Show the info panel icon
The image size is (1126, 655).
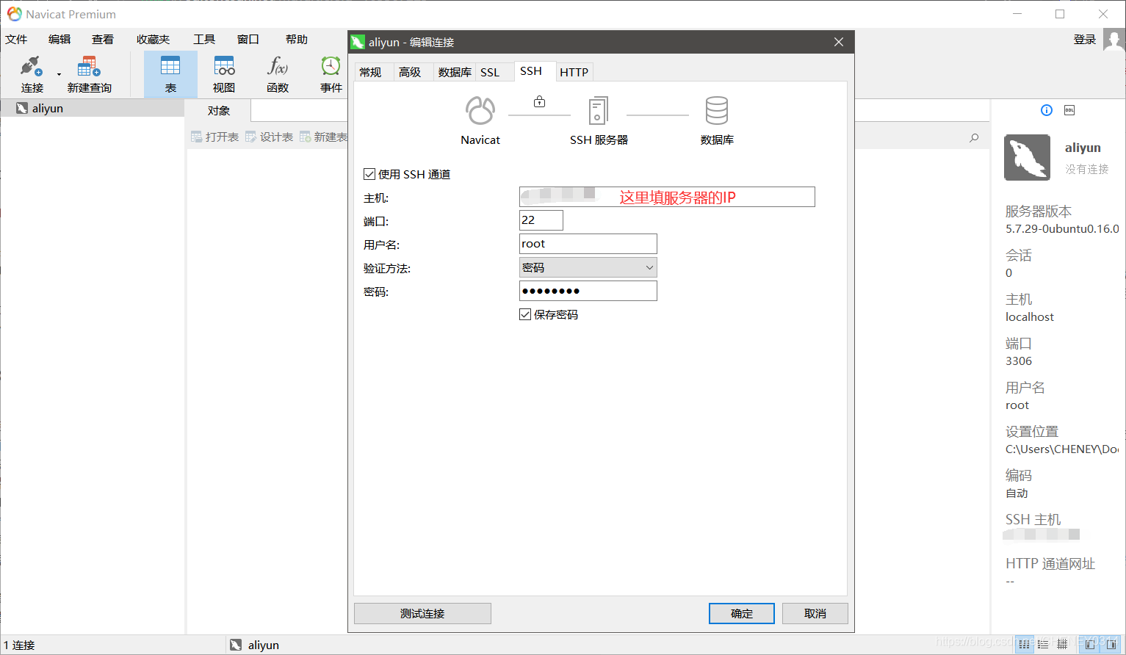(1047, 110)
